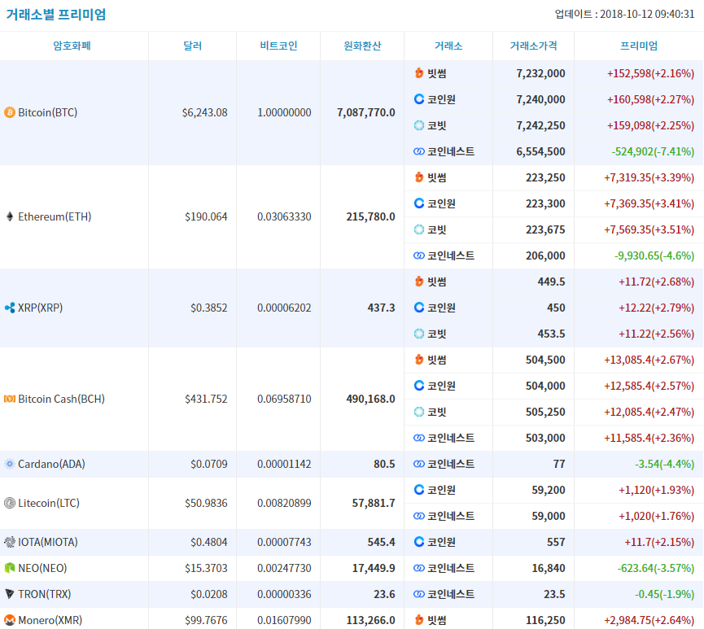Image resolution: width=704 pixels, height=629 pixels.
Task: Click the 코인원 icon in the Bitcoin group
Action: click(x=419, y=98)
